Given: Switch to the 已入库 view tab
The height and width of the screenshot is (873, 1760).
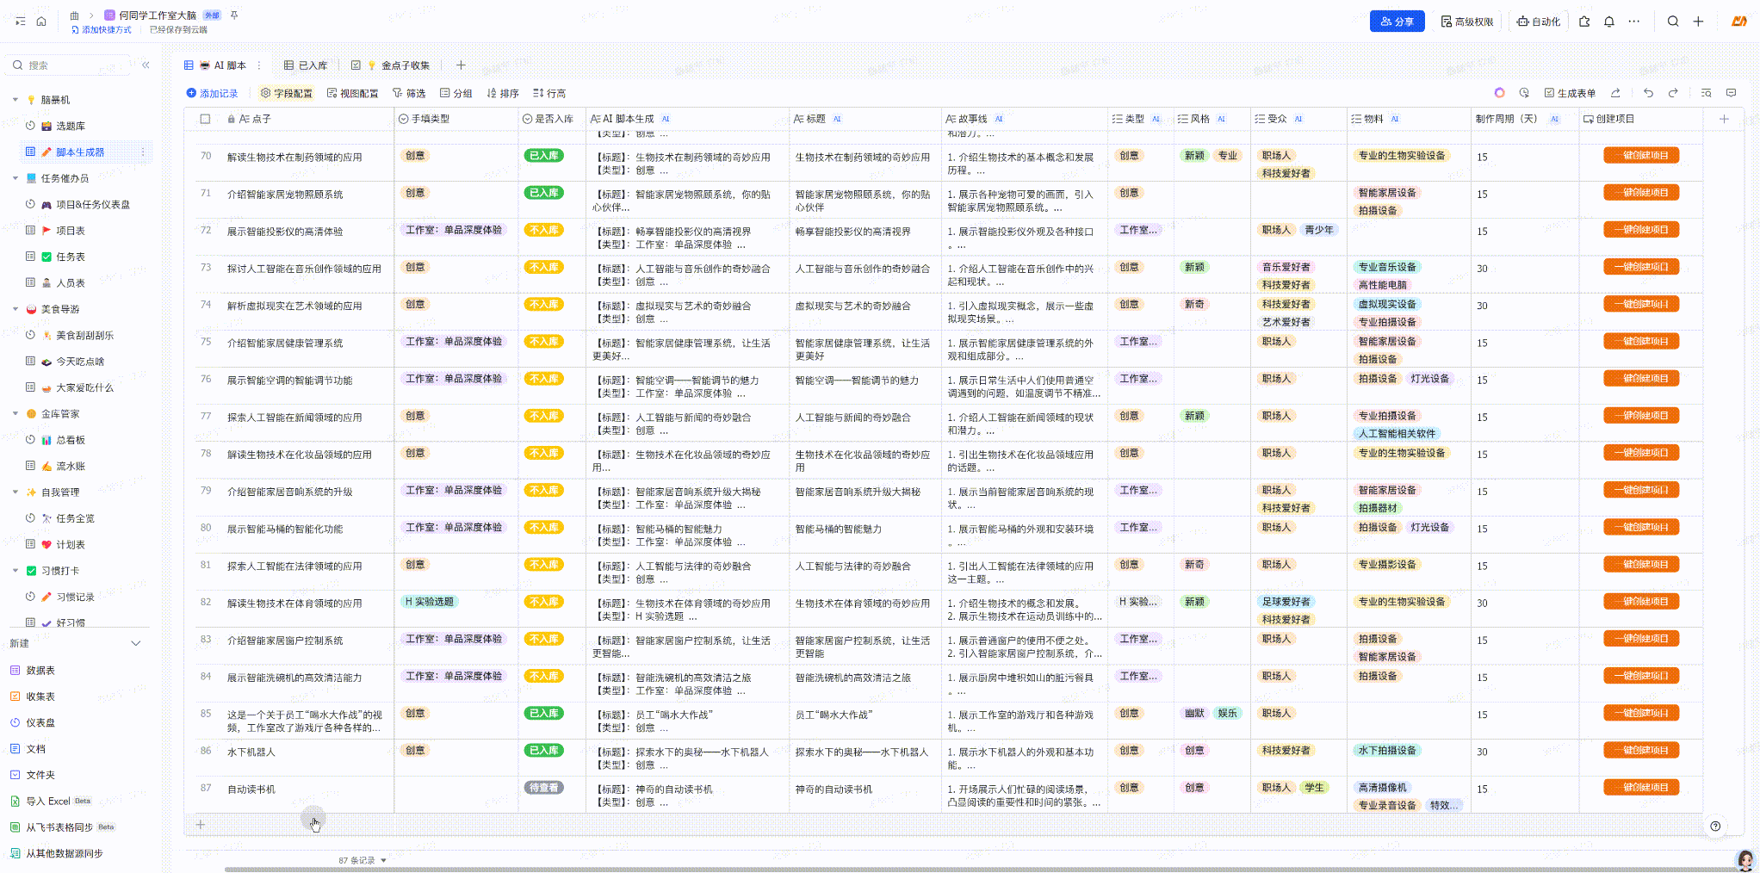Looking at the screenshot, I should pyautogui.click(x=306, y=65).
